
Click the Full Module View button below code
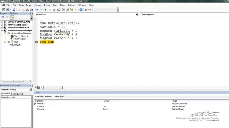click(39, 87)
